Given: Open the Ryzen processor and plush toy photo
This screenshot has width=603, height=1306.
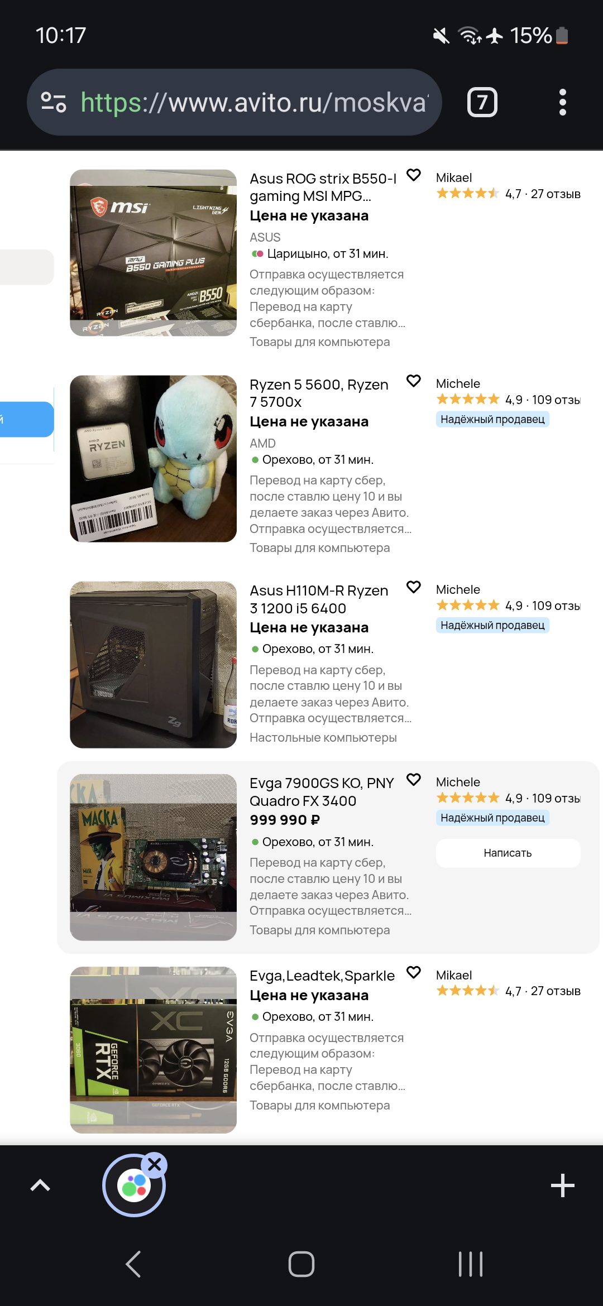Looking at the screenshot, I should point(153,459).
